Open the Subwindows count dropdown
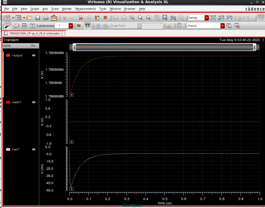This screenshot has height=208, width=265. pos(70,26)
